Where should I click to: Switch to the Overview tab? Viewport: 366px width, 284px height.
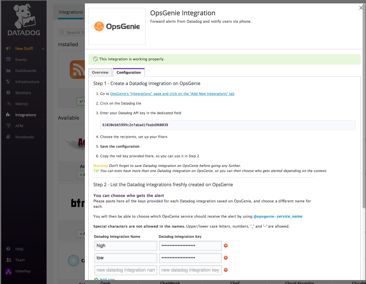coord(100,72)
